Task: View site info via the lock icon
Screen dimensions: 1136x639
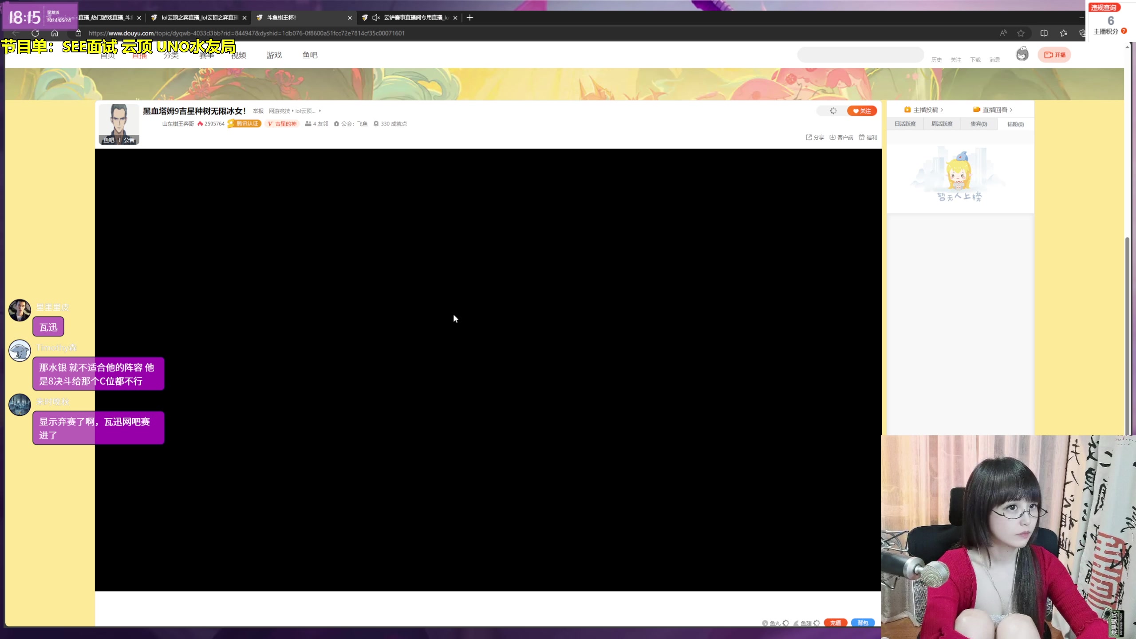Action: point(79,33)
